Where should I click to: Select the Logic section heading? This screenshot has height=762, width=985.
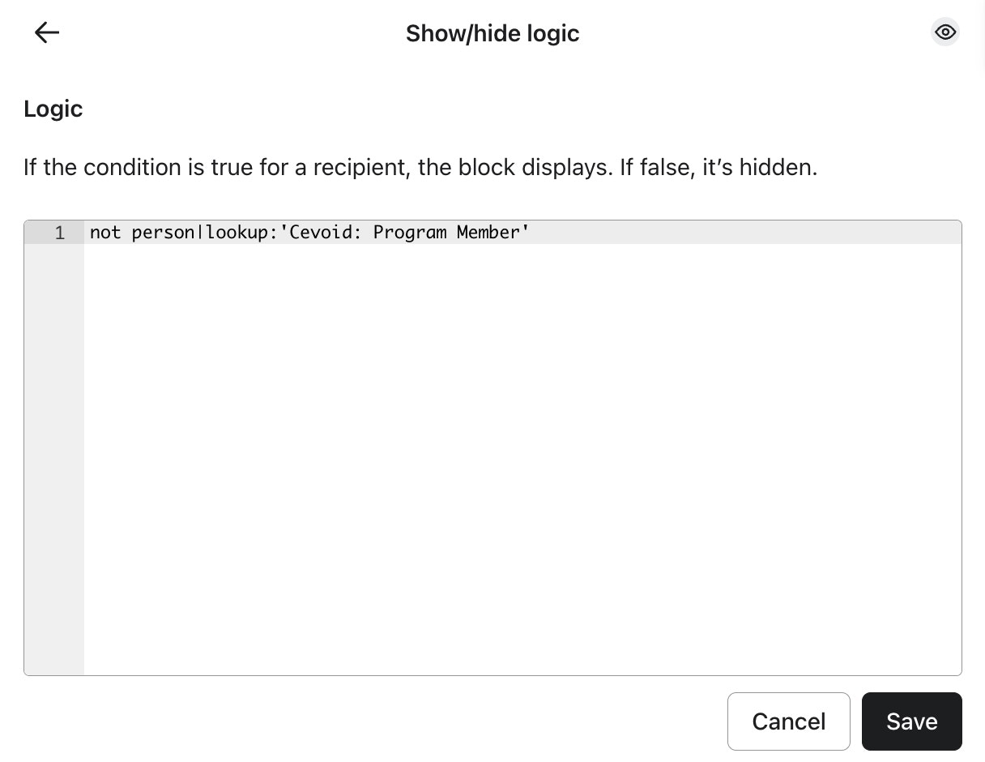53,109
